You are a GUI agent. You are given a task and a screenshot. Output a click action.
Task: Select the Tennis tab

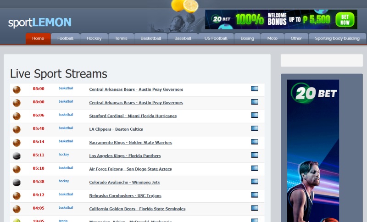(x=121, y=39)
